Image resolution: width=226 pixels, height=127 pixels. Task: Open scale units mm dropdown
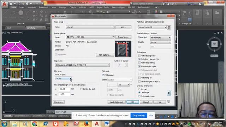tap(124, 85)
